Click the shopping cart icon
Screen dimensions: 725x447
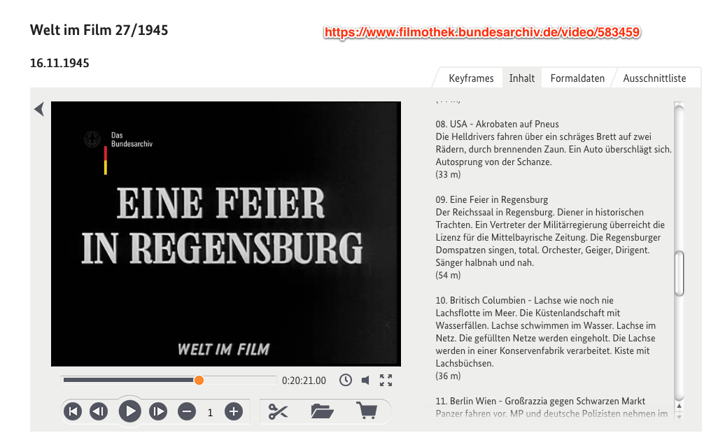(367, 410)
